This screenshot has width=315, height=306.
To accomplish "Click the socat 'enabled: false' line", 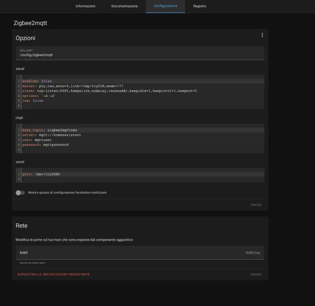I will (37, 81).
